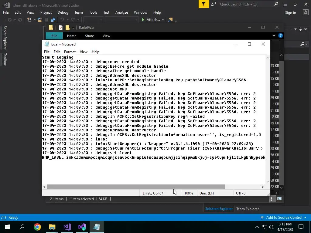
Task: Open the Home tab in RailofWar window
Action: click(x=72, y=36)
